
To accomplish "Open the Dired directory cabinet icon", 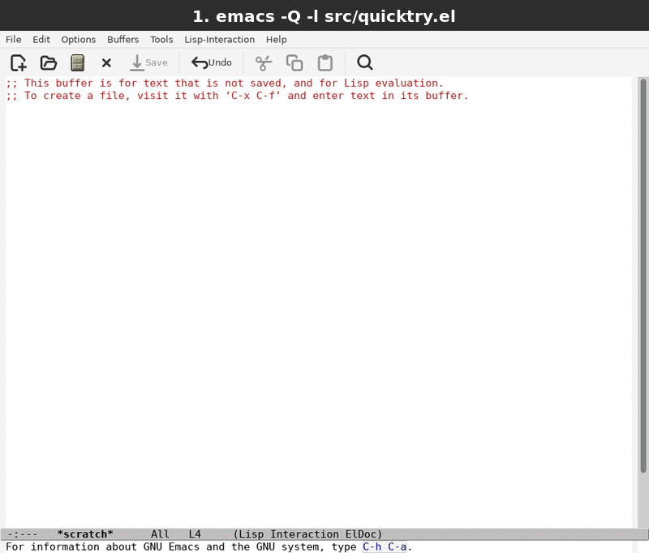I will point(77,63).
